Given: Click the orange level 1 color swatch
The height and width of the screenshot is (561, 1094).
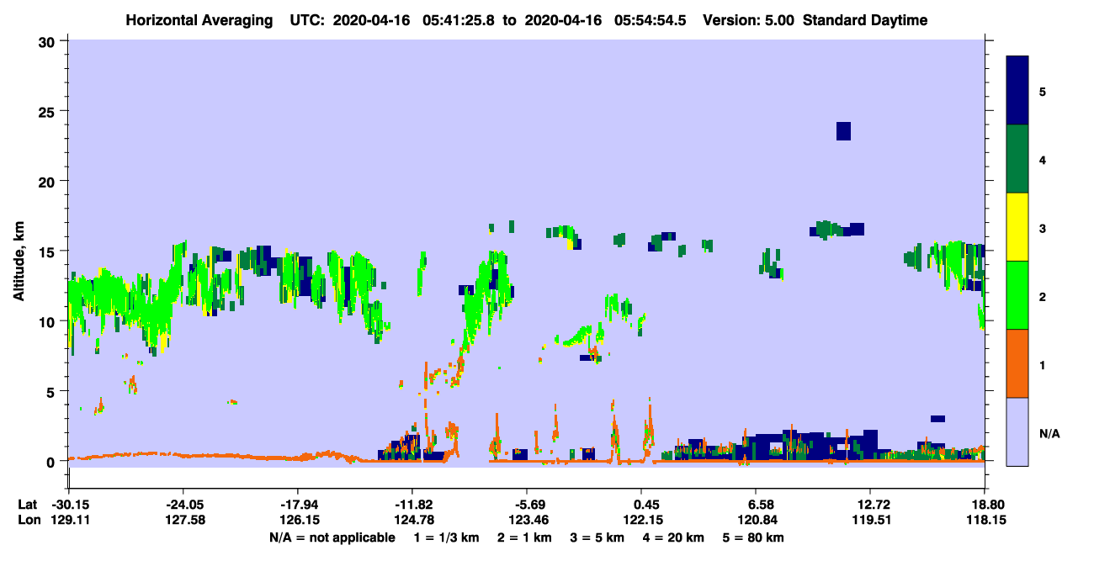Looking at the screenshot, I should (x=1017, y=363).
